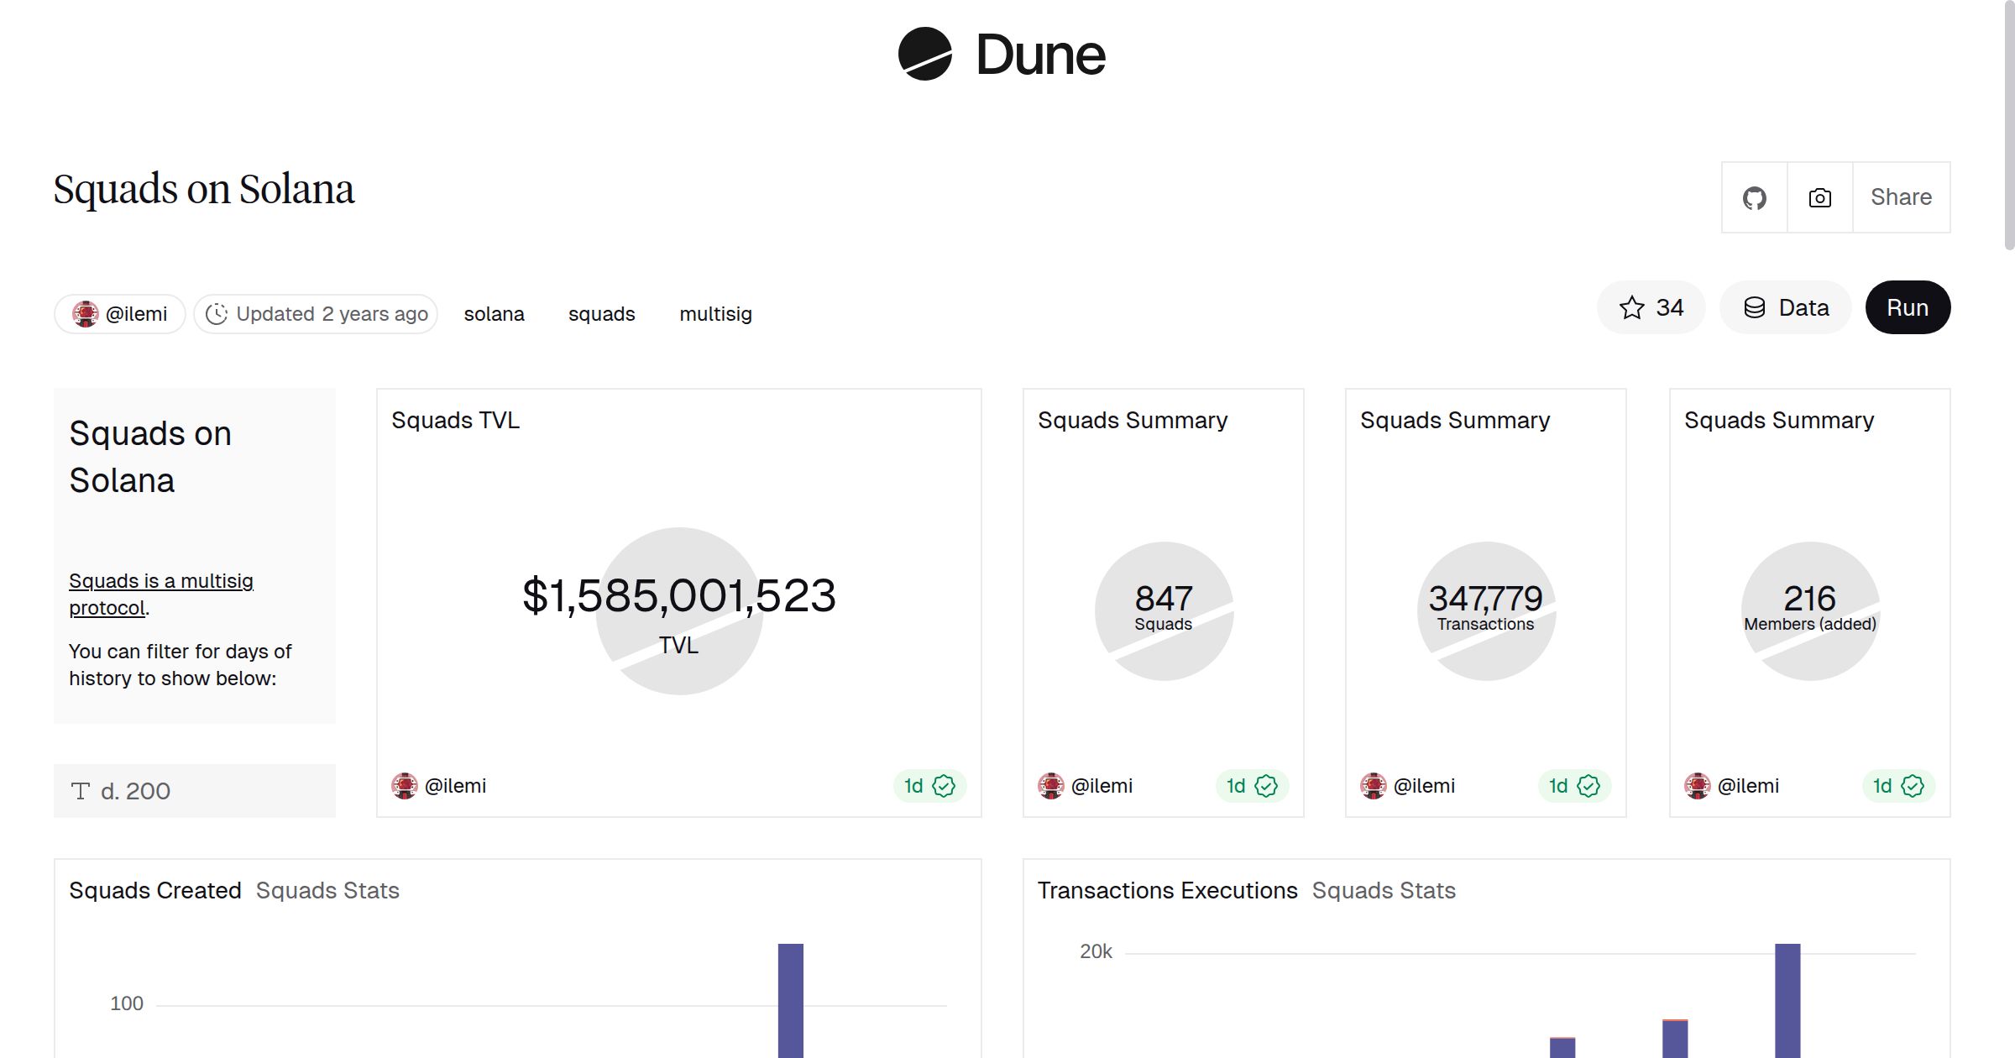Click the Dune logo icon
The height and width of the screenshot is (1058, 2015).
tap(924, 54)
